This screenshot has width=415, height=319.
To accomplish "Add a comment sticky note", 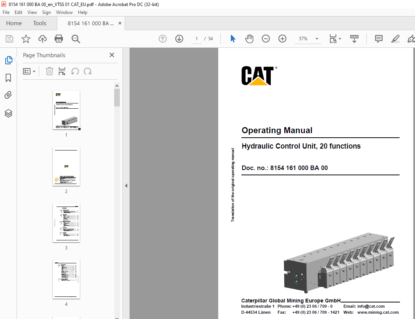I will (379, 39).
